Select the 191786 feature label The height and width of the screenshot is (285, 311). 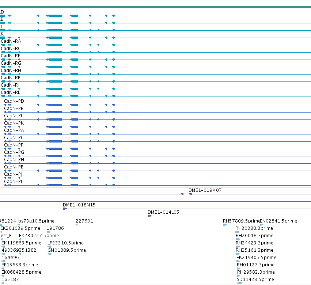(x=55, y=228)
